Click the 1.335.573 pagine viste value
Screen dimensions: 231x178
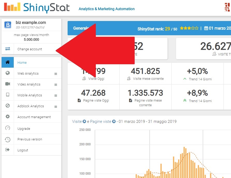pos(145,93)
